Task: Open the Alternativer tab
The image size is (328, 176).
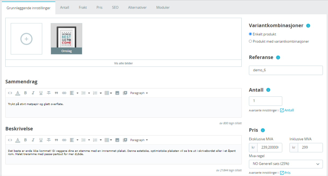Action: (x=137, y=7)
